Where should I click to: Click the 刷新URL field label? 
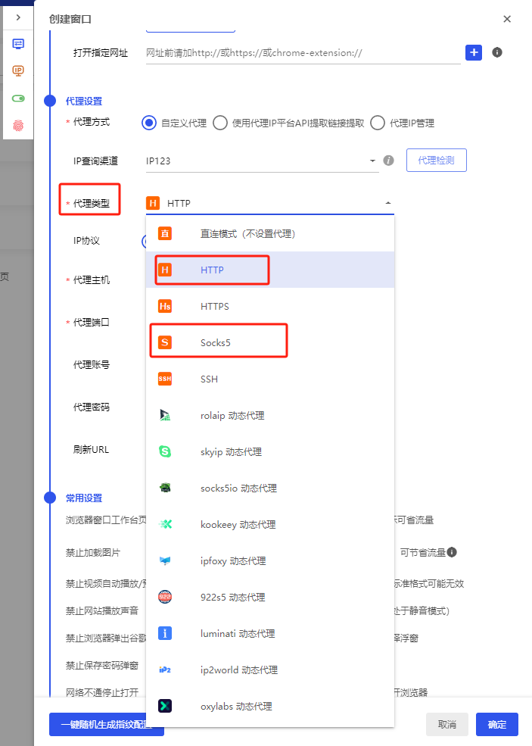[91, 450]
